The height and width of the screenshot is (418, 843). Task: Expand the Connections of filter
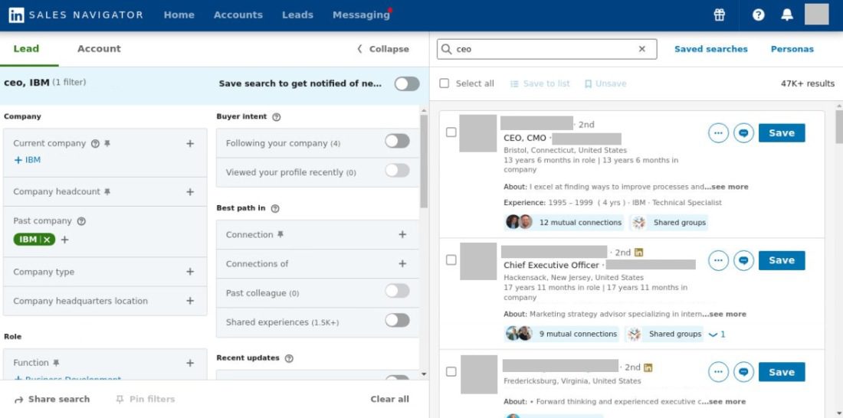(402, 264)
